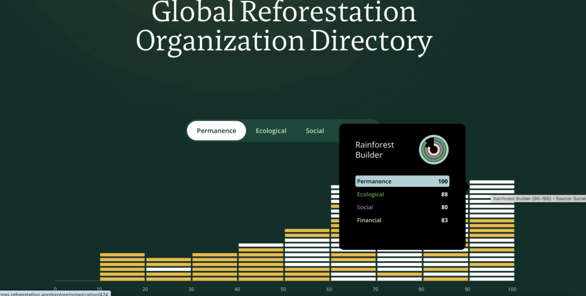This screenshot has height=296, width=586.
Task: Click the Rainforest Builder radial score chart icon
Action: click(434, 150)
